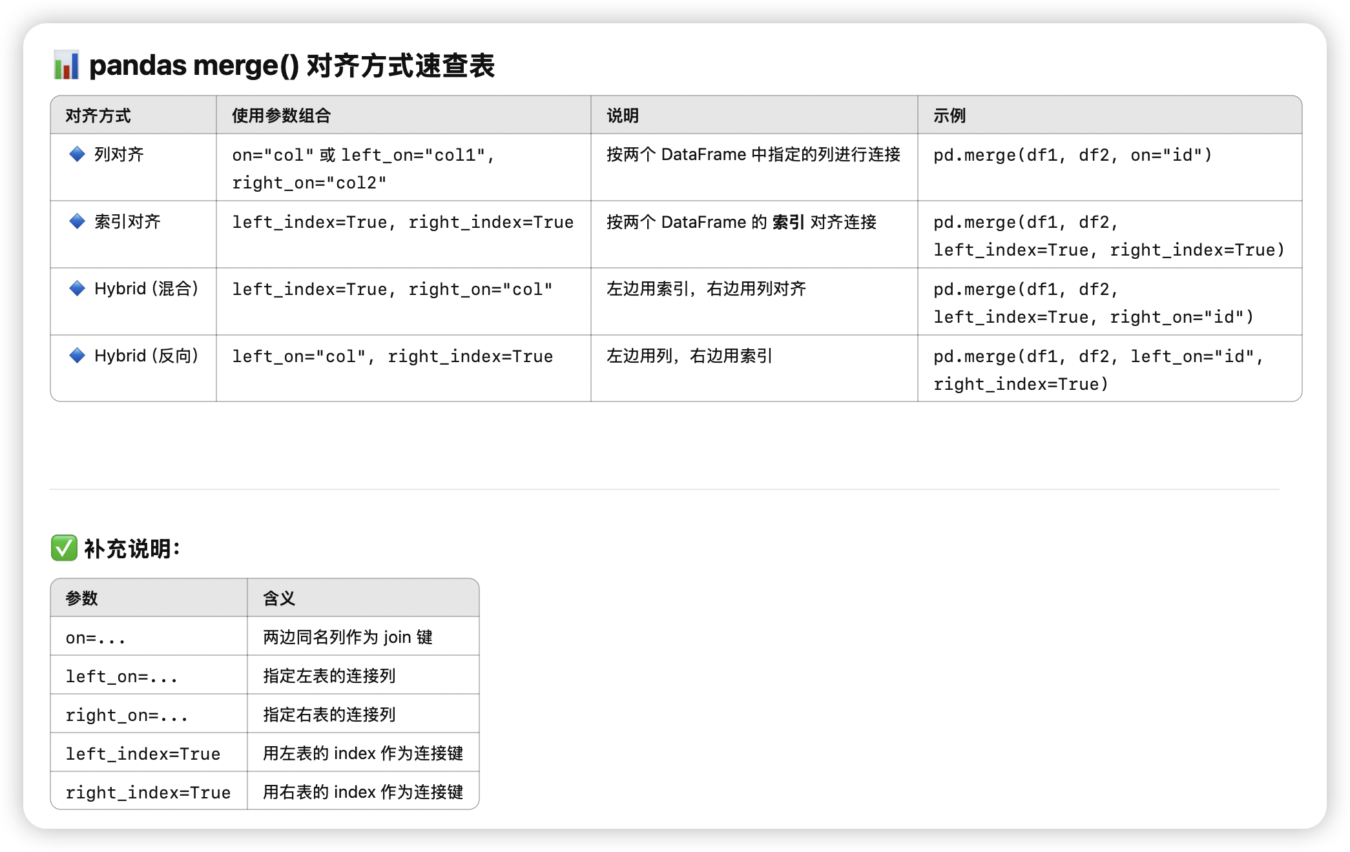
Task: Click description 按两个 DataFrame 的 索引 对齐连接
Action: click(x=742, y=222)
